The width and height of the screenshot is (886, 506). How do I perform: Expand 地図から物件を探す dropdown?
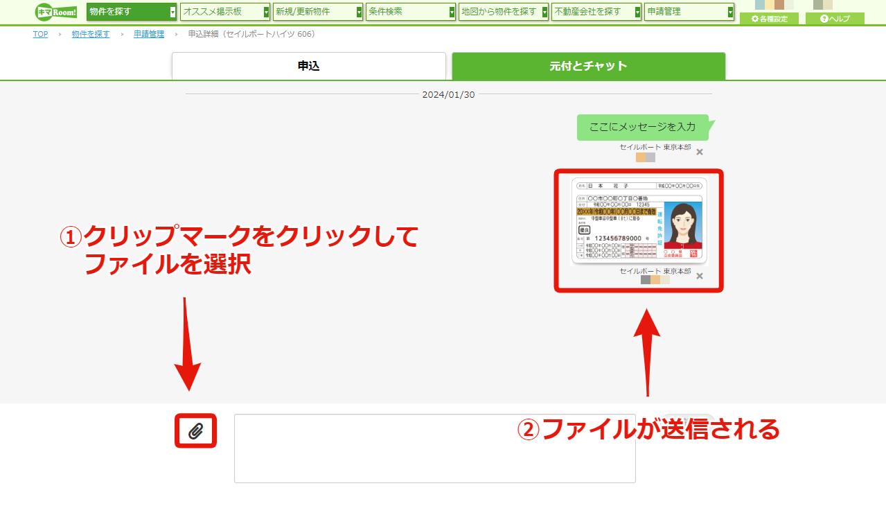[504, 12]
